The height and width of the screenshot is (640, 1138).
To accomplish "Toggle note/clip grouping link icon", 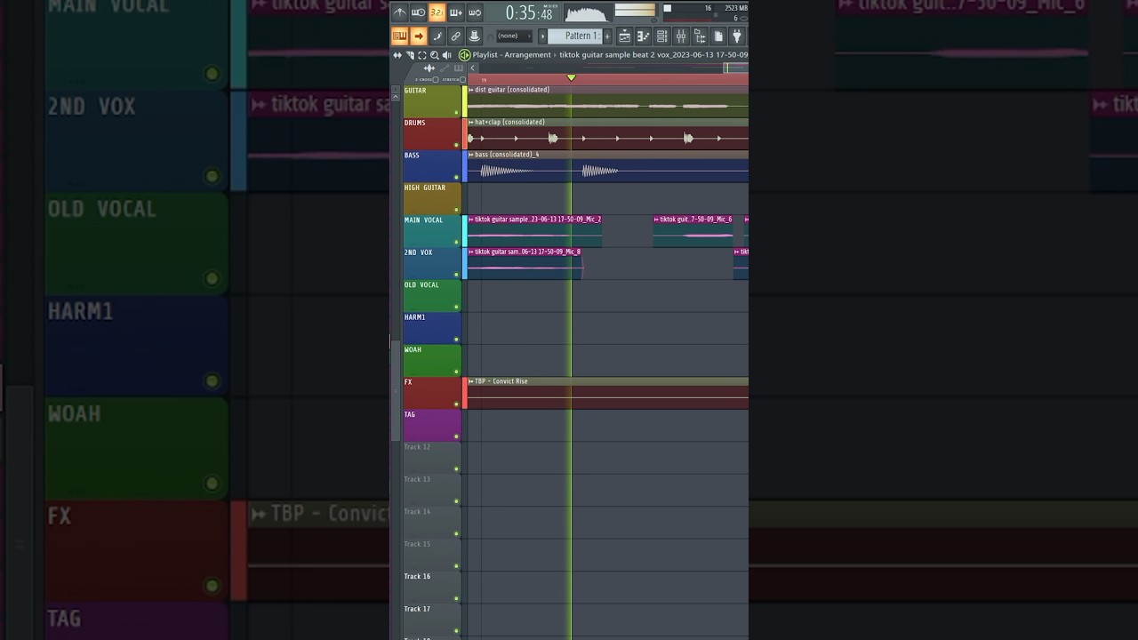I will click(x=456, y=36).
